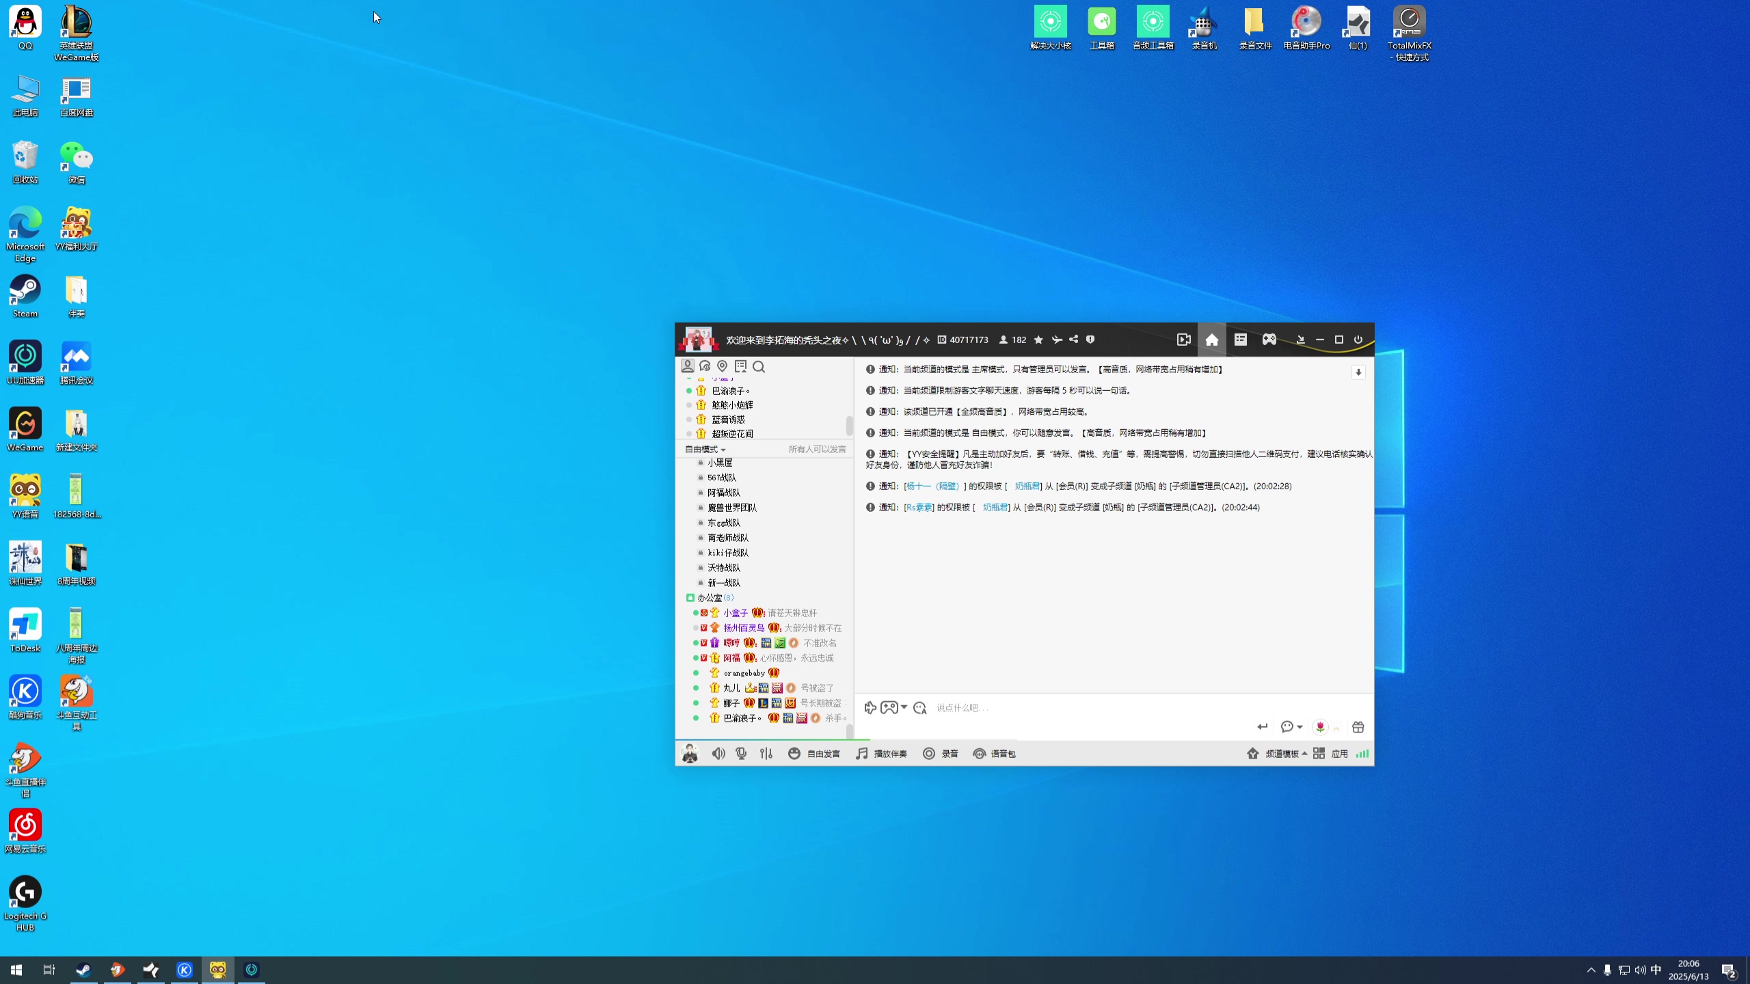Screen dimensions: 1750x984
Task: Select the 南老师战队 sub-channel
Action: pyautogui.click(x=728, y=538)
